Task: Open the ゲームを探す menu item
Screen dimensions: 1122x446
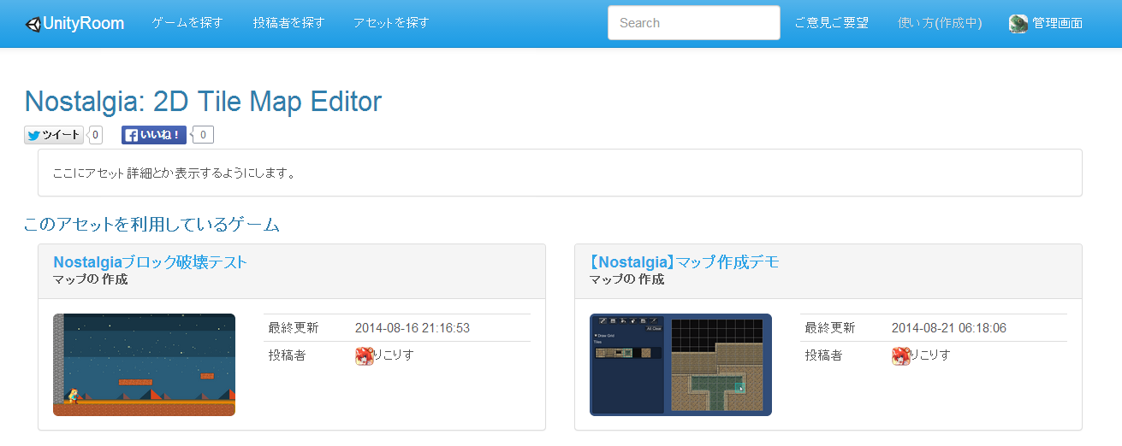Action: [187, 23]
